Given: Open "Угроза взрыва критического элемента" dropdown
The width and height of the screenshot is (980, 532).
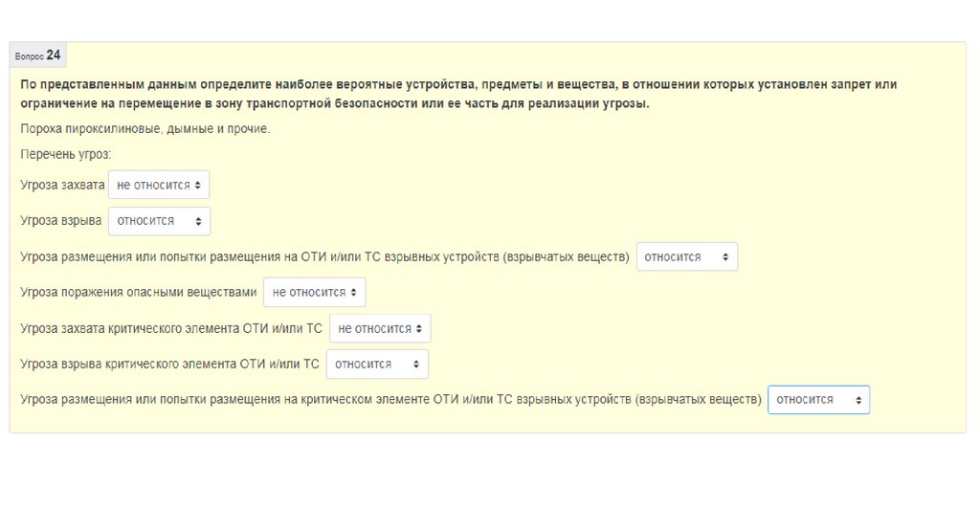Looking at the screenshot, I should (x=377, y=365).
